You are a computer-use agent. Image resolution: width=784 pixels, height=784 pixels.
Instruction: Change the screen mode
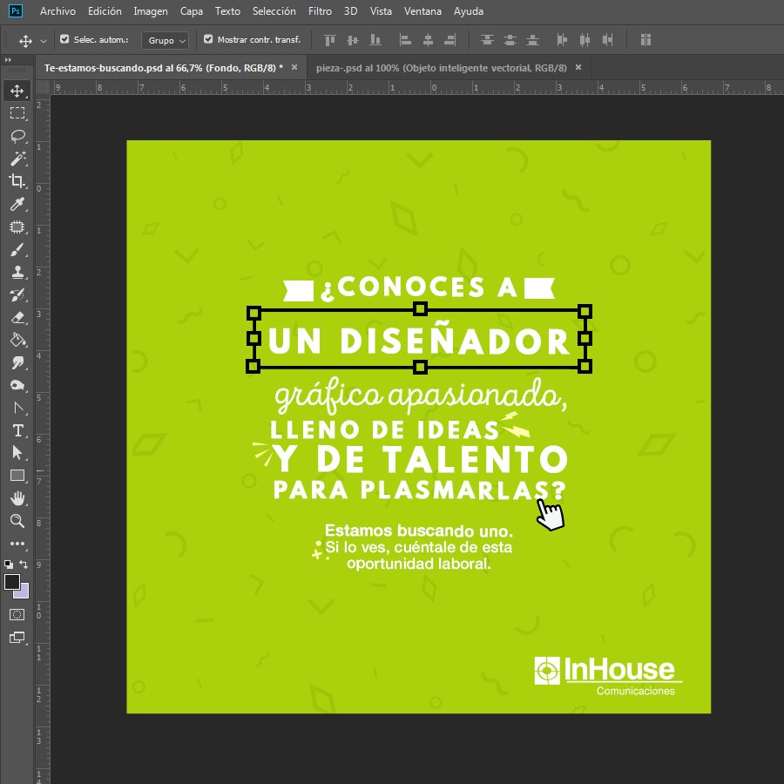pyautogui.click(x=17, y=638)
